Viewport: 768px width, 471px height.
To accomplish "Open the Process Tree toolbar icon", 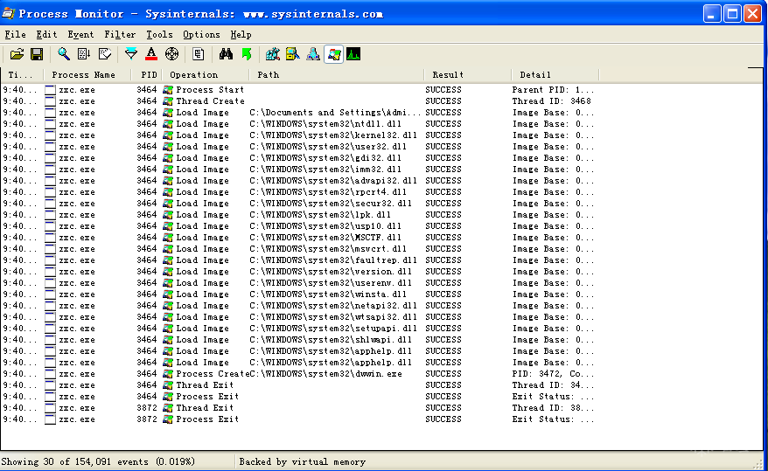I will (x=198, y=54).
